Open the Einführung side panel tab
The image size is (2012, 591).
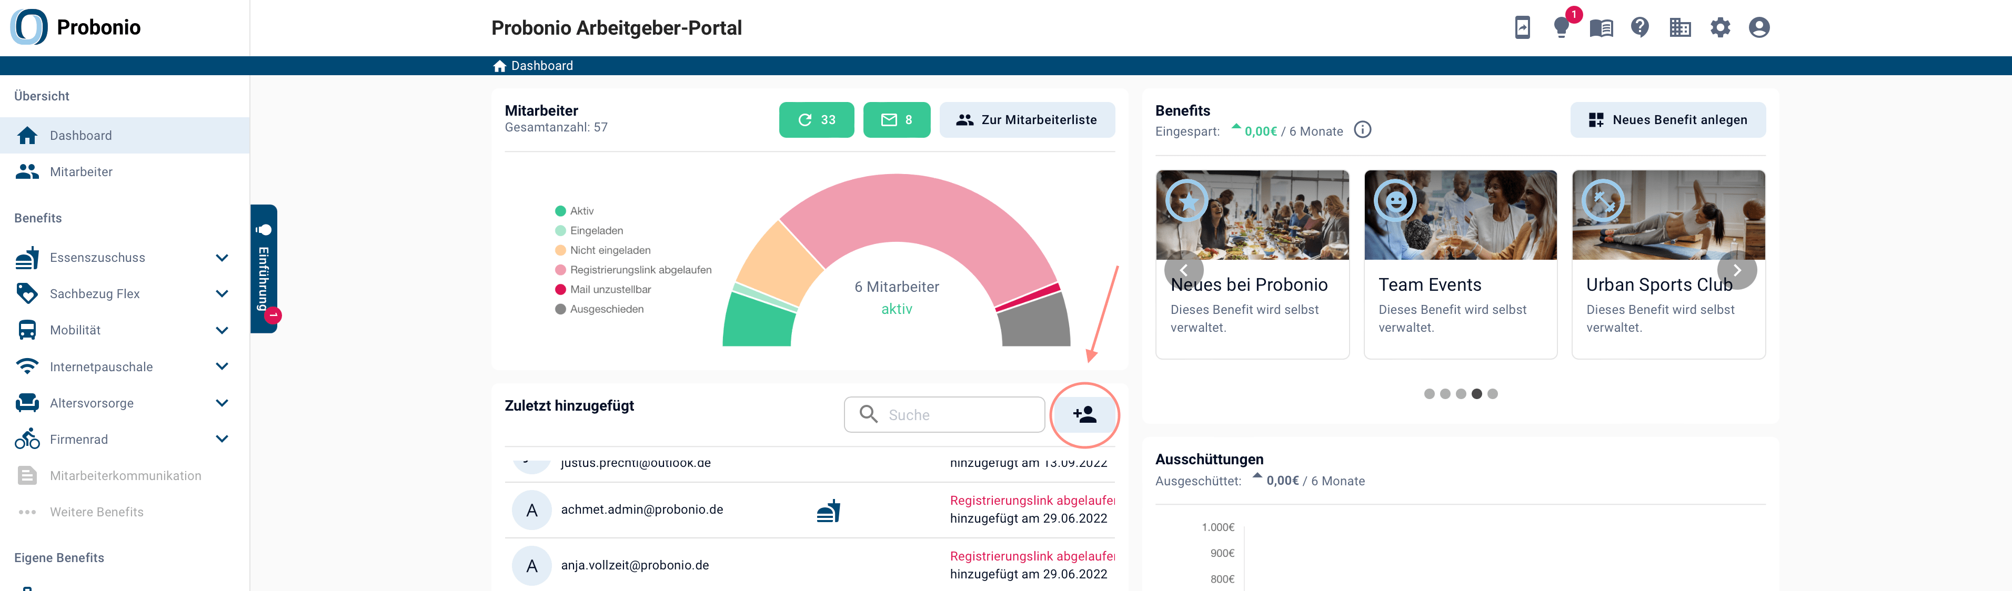tap(264, 269)
